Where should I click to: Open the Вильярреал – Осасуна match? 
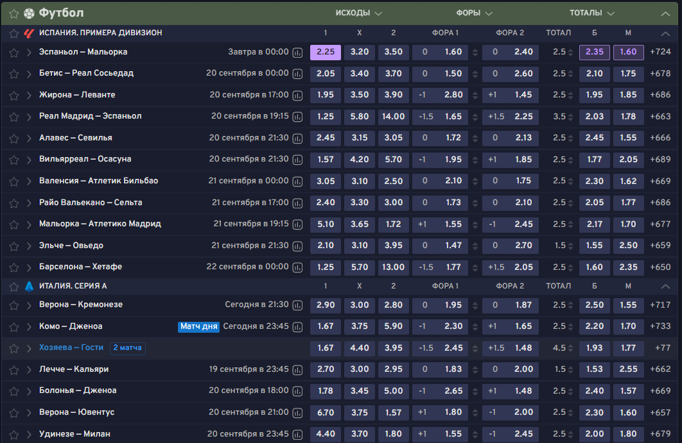click(x=85, y=159)
